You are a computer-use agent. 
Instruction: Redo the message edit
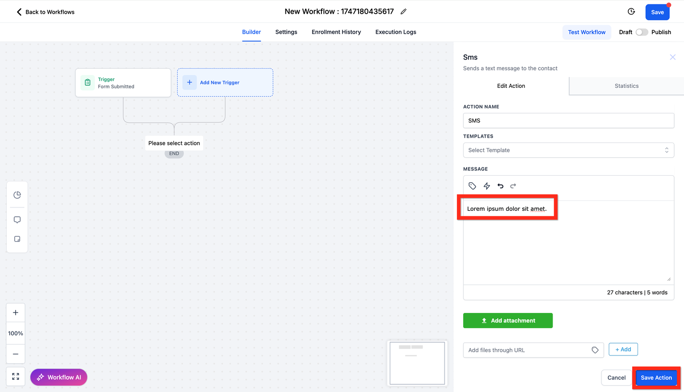point(513,186)
